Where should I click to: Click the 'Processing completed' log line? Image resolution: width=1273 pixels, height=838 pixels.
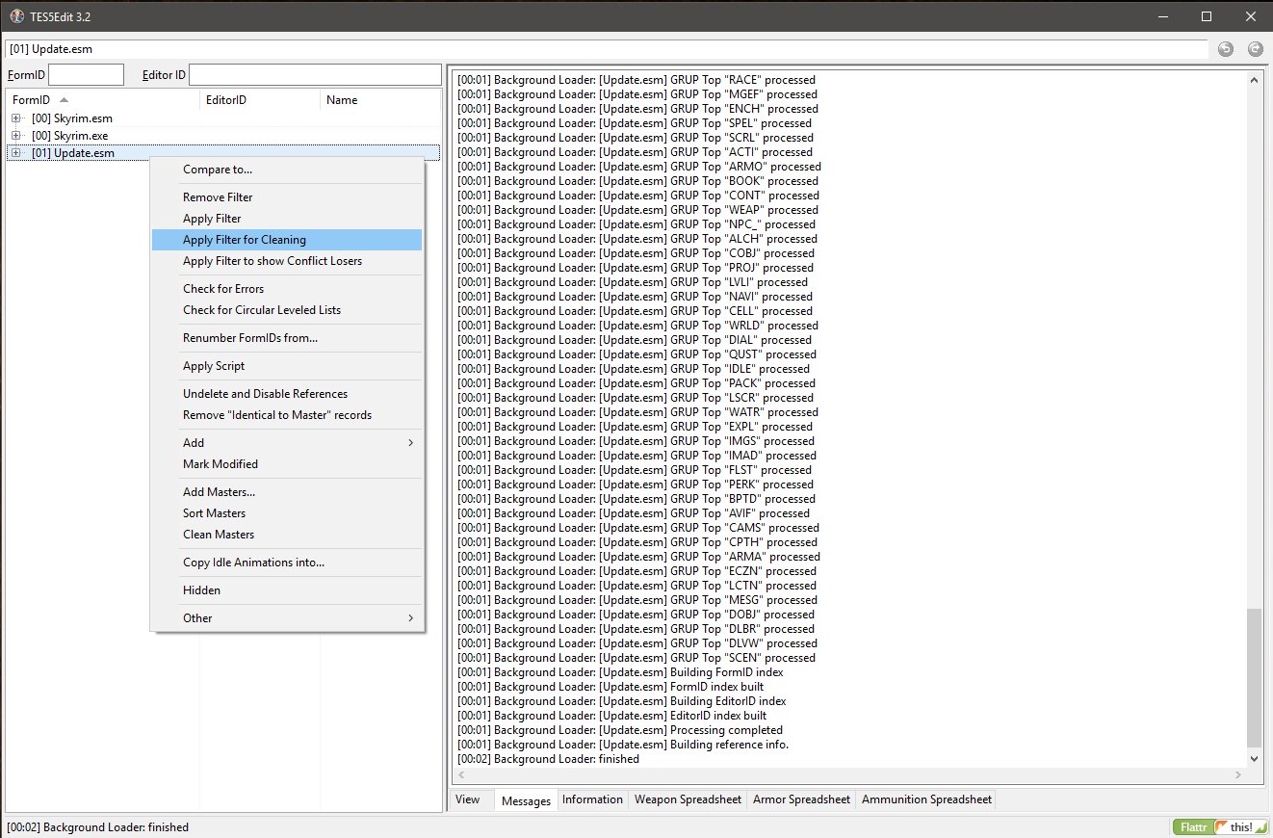[x=620, y=730]
